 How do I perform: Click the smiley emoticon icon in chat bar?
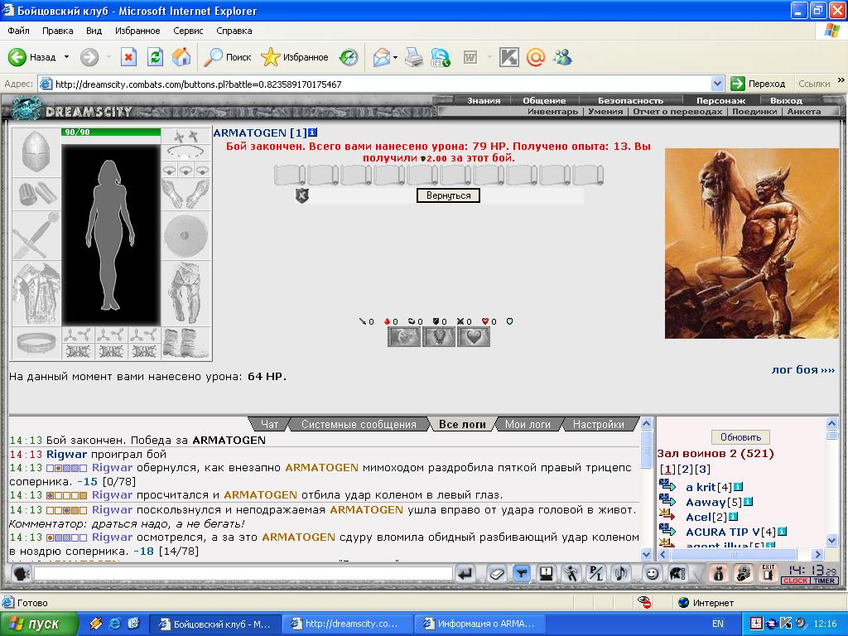click(652, 573)
